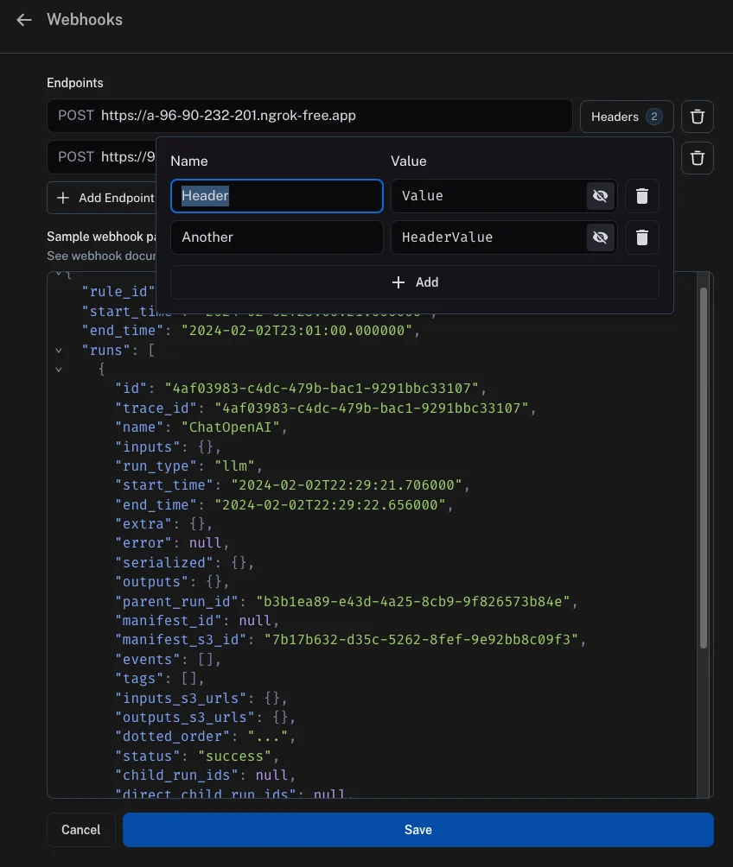
Task: Click the "tags": [] line
Action: pos(159,679)
